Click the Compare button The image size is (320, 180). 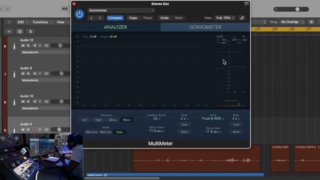115,18
